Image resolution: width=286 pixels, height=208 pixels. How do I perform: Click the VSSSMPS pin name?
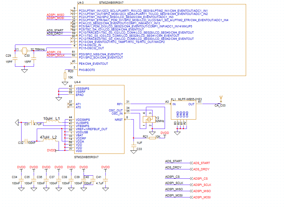[x=82, y=88]
